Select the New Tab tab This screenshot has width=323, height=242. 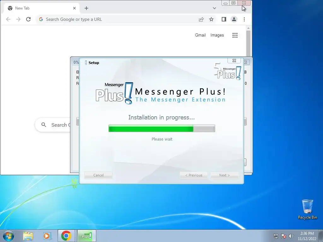pyautogui.click(x=42, y=8)
